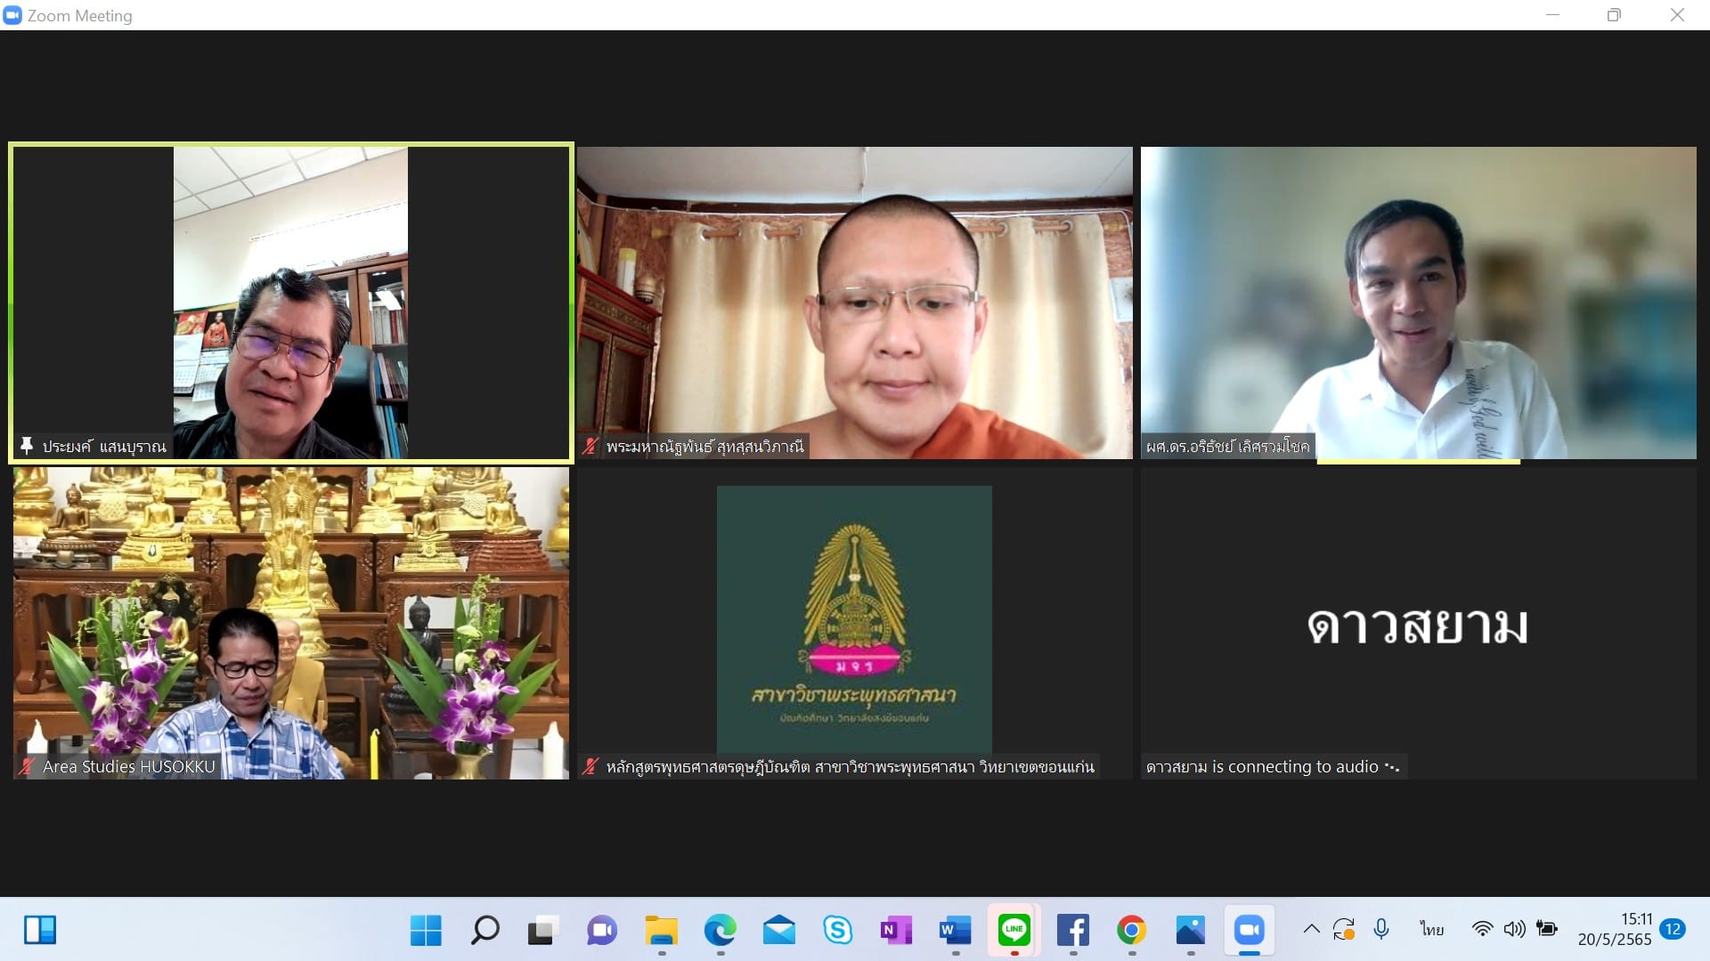Open the Windows Start menu

coord(426,930)
